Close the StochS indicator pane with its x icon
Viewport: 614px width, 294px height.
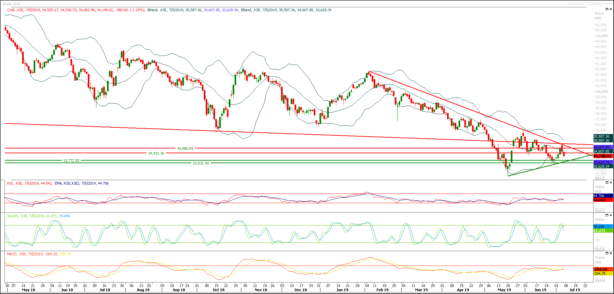click(x=611, y=215)
